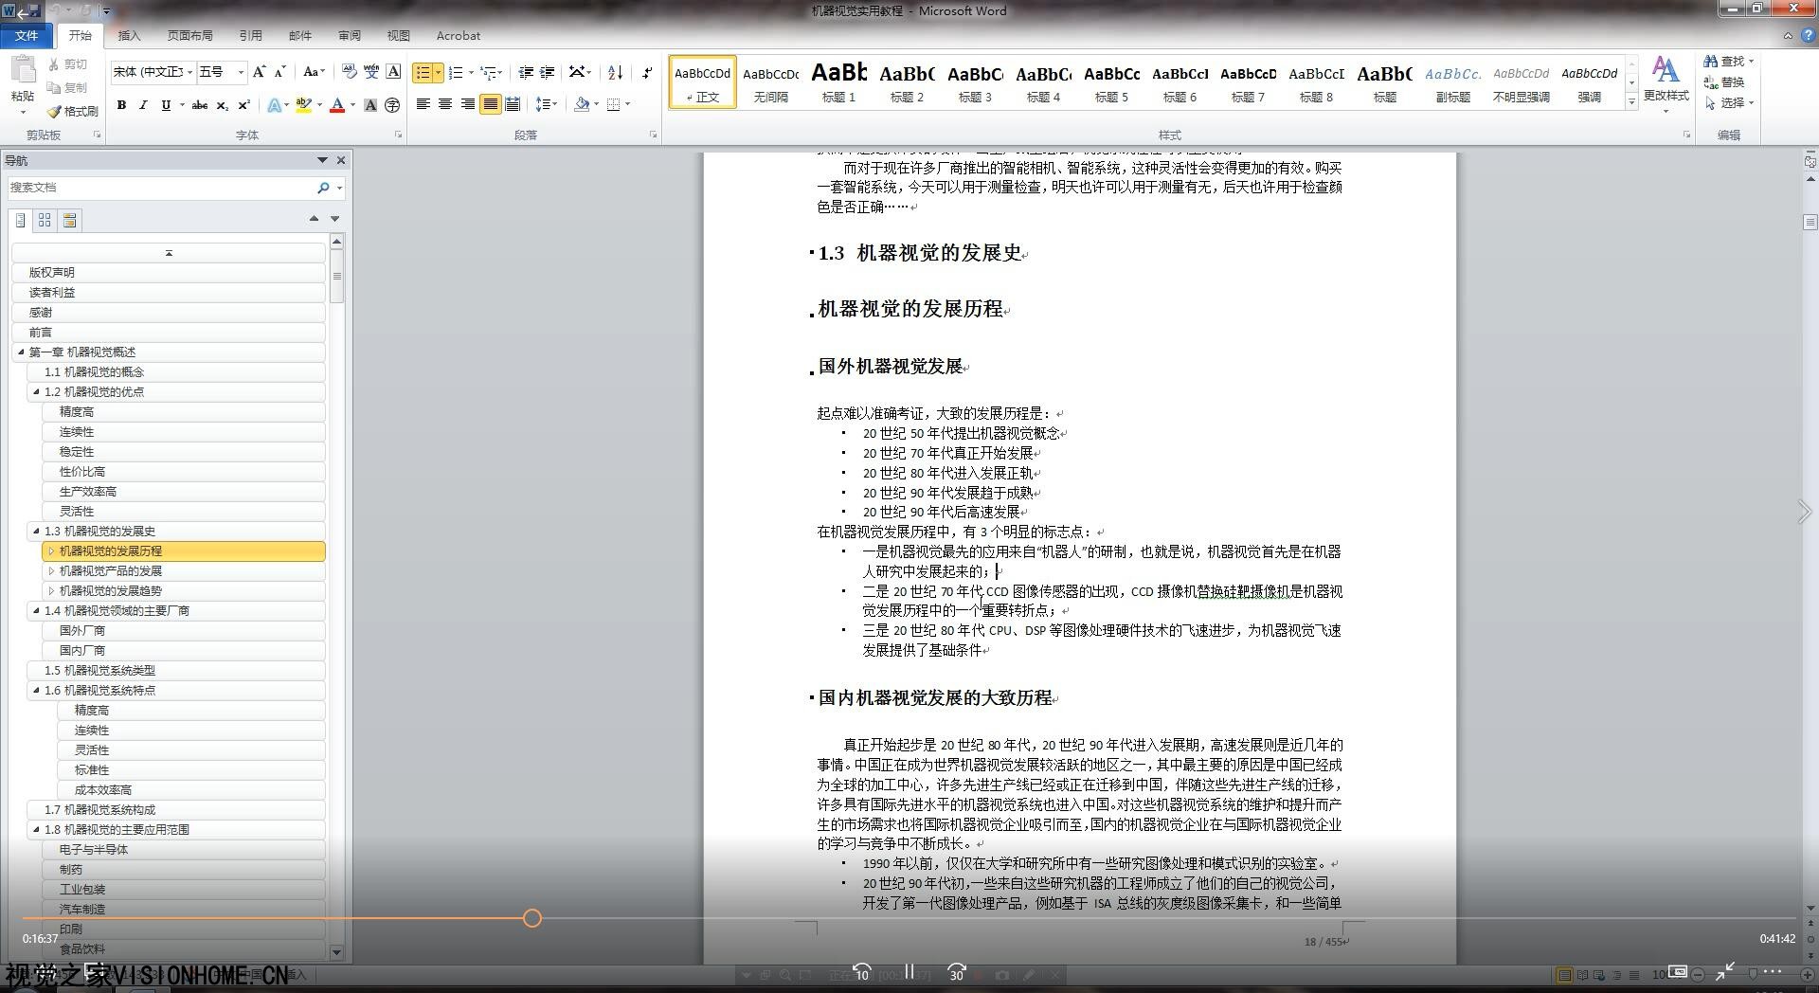
Task: Click the 更改样式 change styles button
Action: pyautogui.click(x=1666, y=80)
